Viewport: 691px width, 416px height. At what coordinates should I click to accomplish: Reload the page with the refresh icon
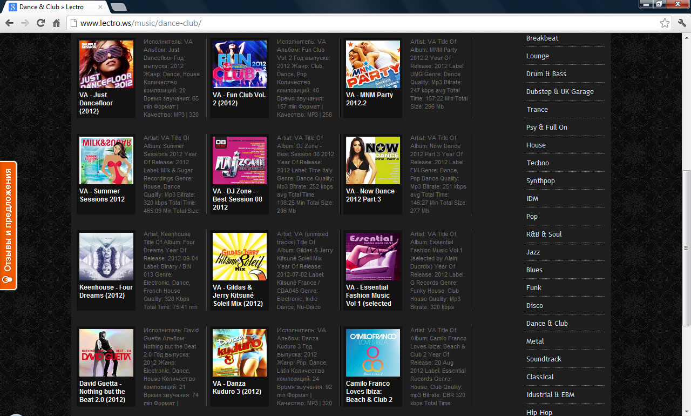coord(40,23)
